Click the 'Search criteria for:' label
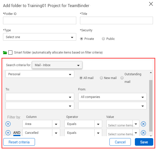Screen dimensions: 157x151 click(18, 65)
